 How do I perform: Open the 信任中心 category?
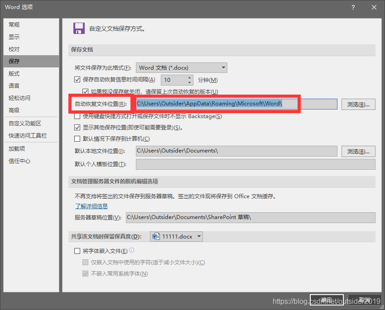pyautogui.click(x=31, y=161)
